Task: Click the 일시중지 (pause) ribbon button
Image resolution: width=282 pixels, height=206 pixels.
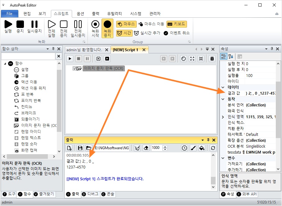Action: click(34, 27)
